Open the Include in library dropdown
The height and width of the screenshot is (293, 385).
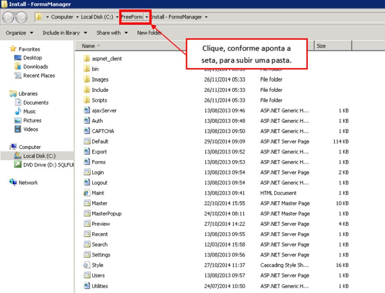[65, 33]
